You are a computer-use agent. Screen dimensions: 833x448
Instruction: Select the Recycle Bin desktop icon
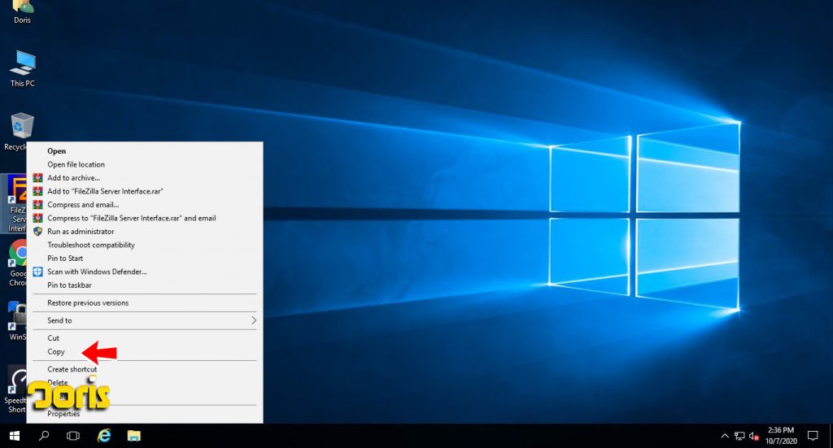(x=20, y=132)
